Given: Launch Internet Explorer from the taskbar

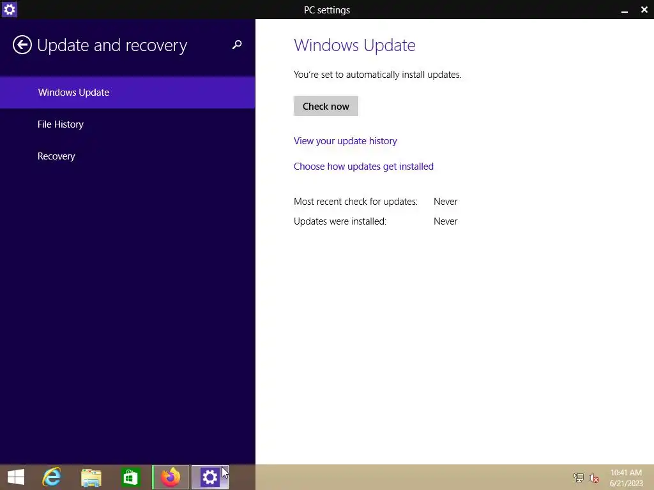Looking at the screenshot, I should [52, 477].
